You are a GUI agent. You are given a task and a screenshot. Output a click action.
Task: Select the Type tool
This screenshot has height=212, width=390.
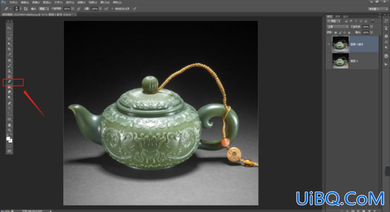[9, 108]
